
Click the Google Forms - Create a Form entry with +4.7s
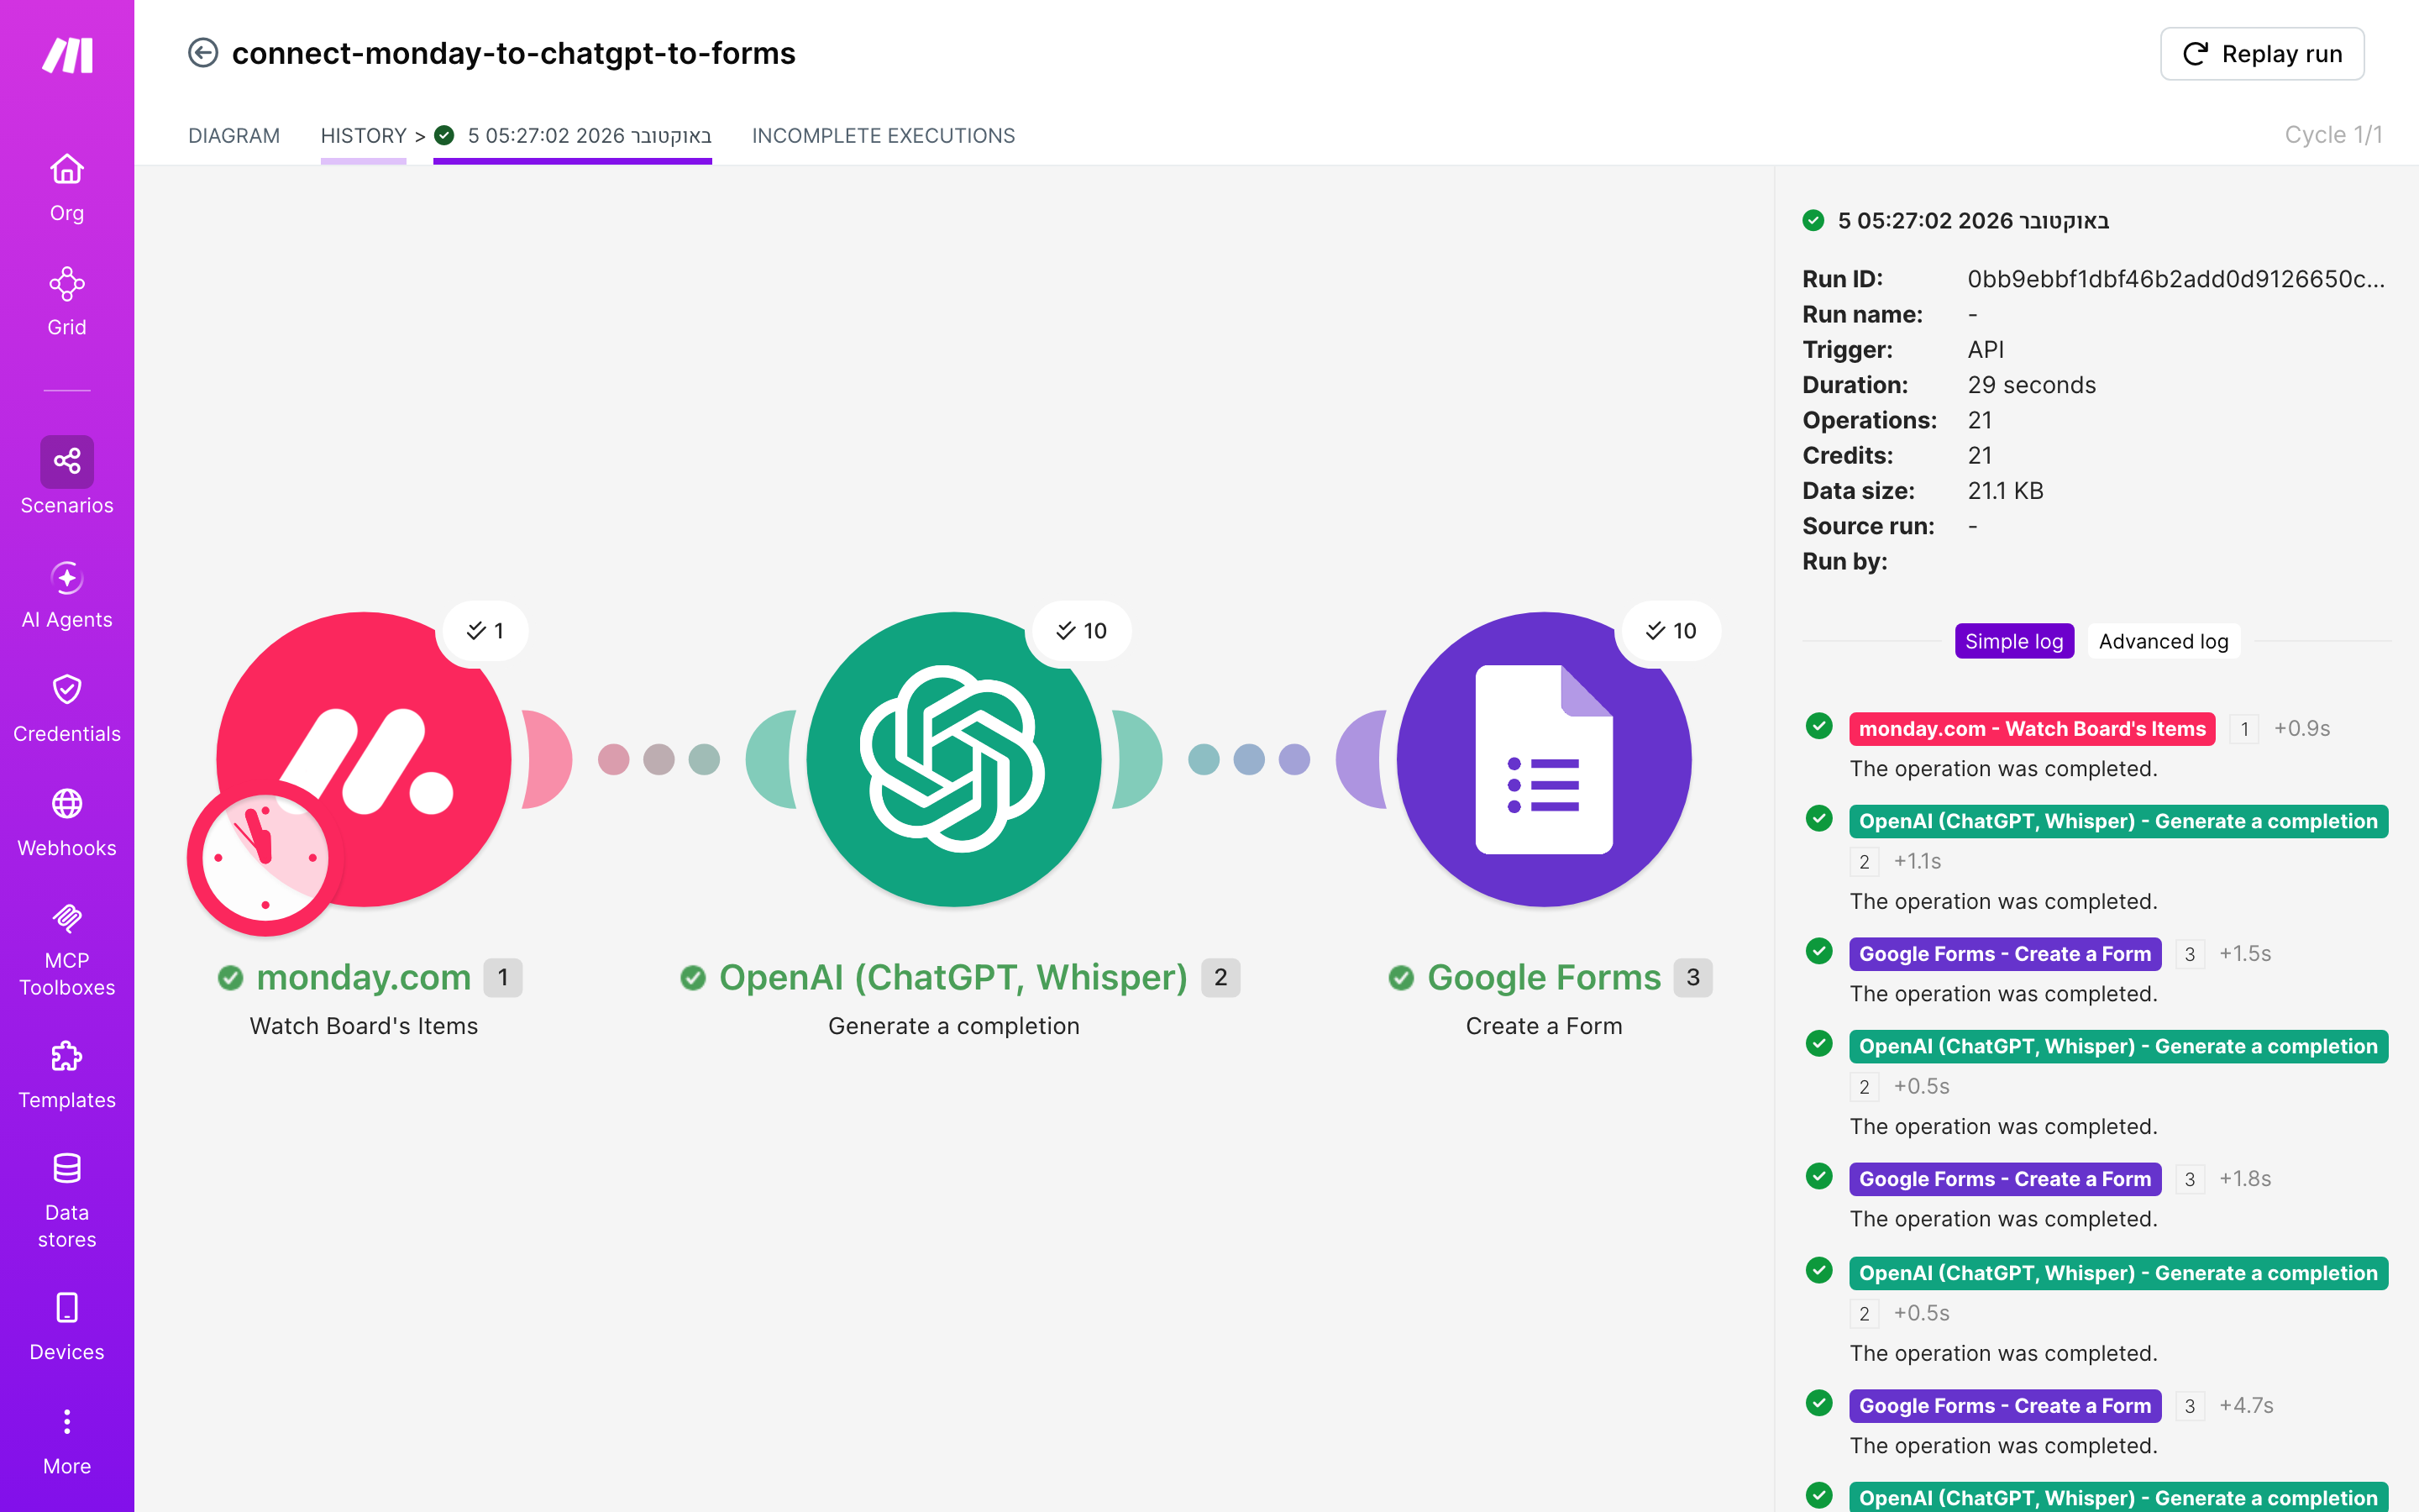coord(2005,1405)
